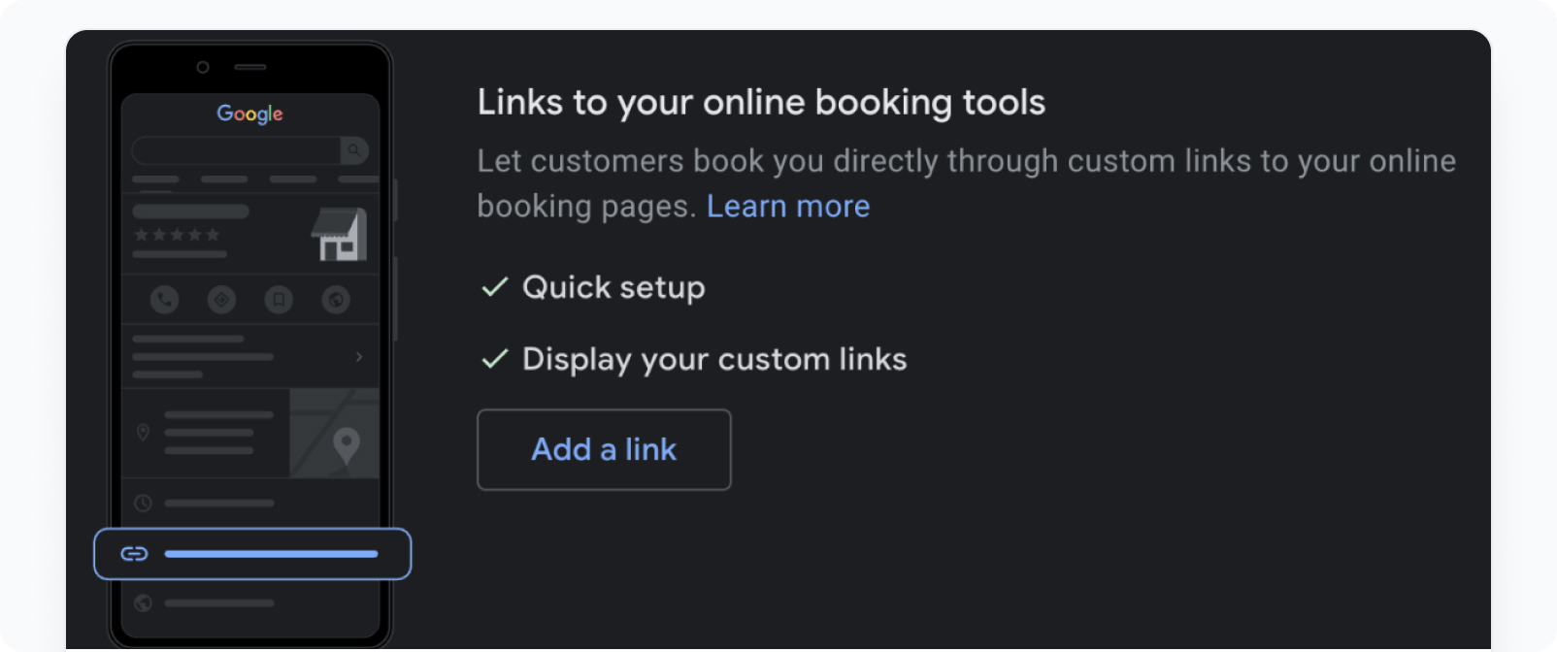Click the clock hours icon in mockup
1557x652 pixels.
[x=143, y=503]
